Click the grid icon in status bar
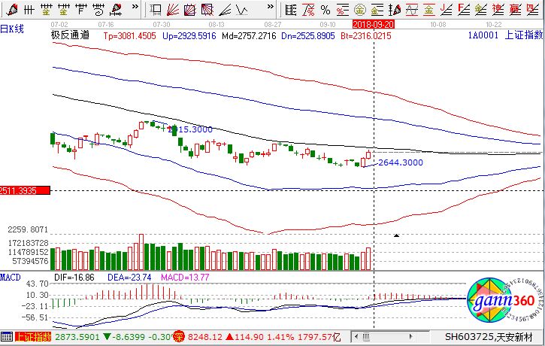The image size is (545, 346). pos(6,338)
